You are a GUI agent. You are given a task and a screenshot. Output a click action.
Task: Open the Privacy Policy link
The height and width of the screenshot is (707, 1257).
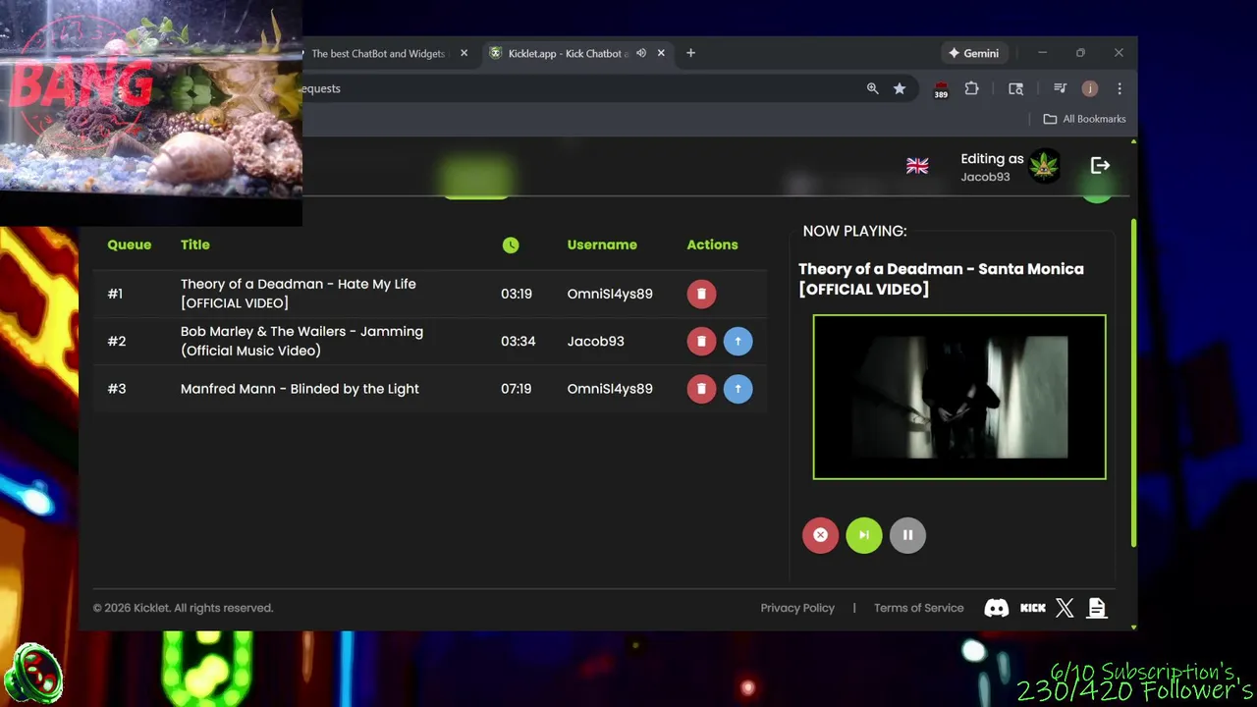[797, 608]
